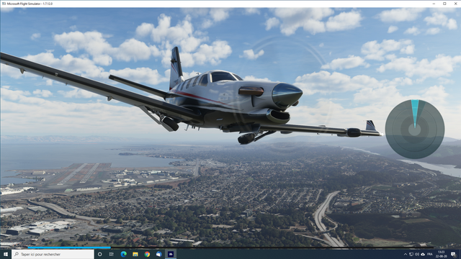Open Cortana from the taskbar circle icon
The image size is (461, 259).
pos(99,254)
